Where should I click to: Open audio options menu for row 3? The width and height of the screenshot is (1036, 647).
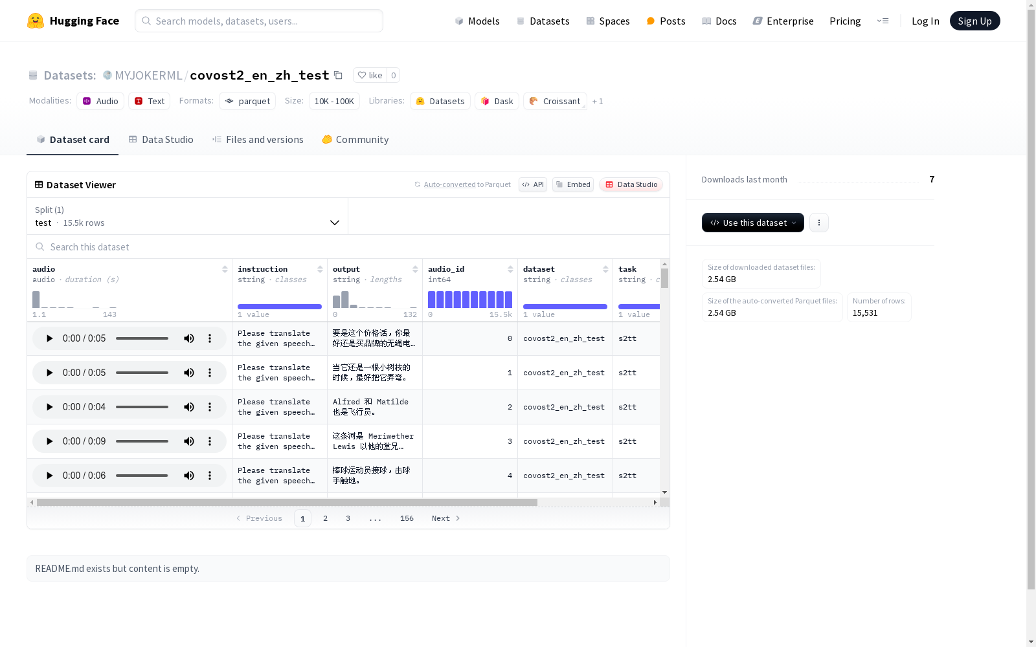pyautogui.click(x=210, y=441)
